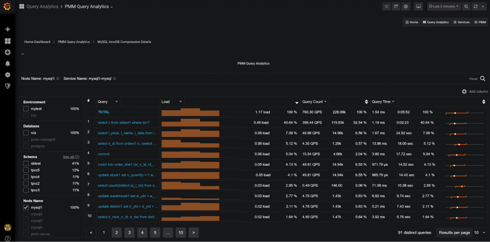This screenshot has width=490, height=242.
Task: Uncheck the mysql1 node name filter
Action: pos(26,208)
